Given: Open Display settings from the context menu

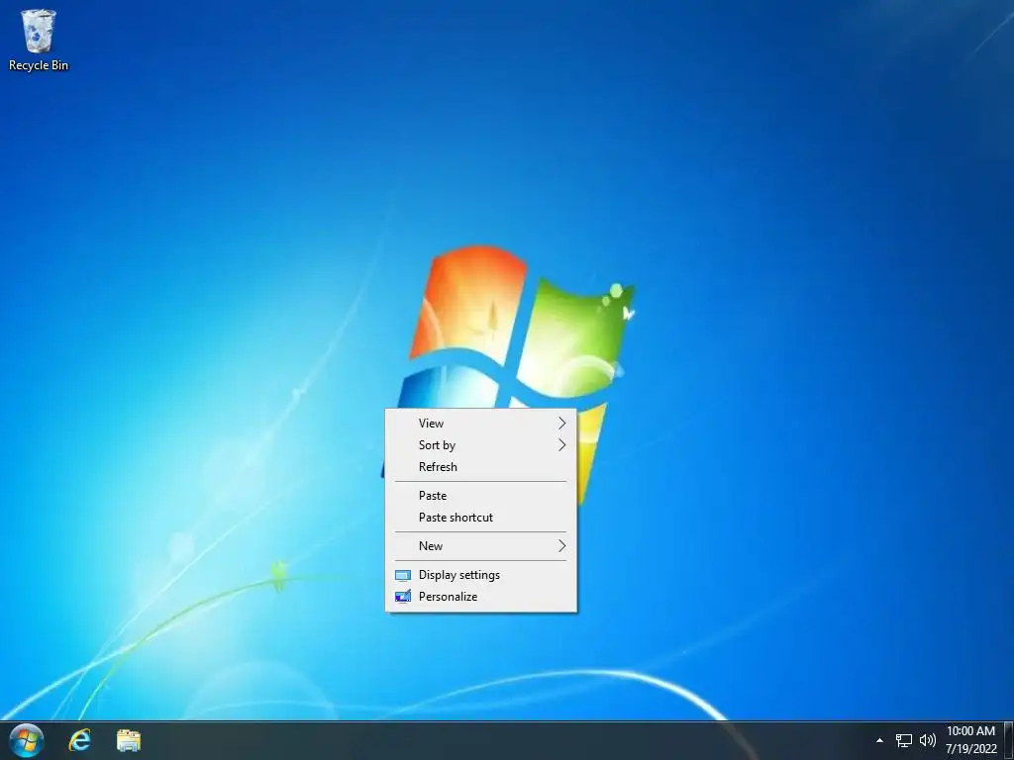Looking at the screenshot, I should point(480,575).
